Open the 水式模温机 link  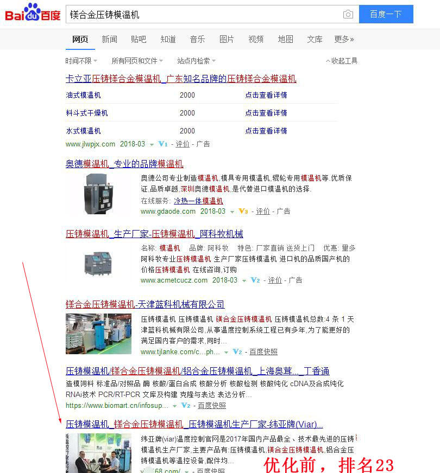[83, 131]
